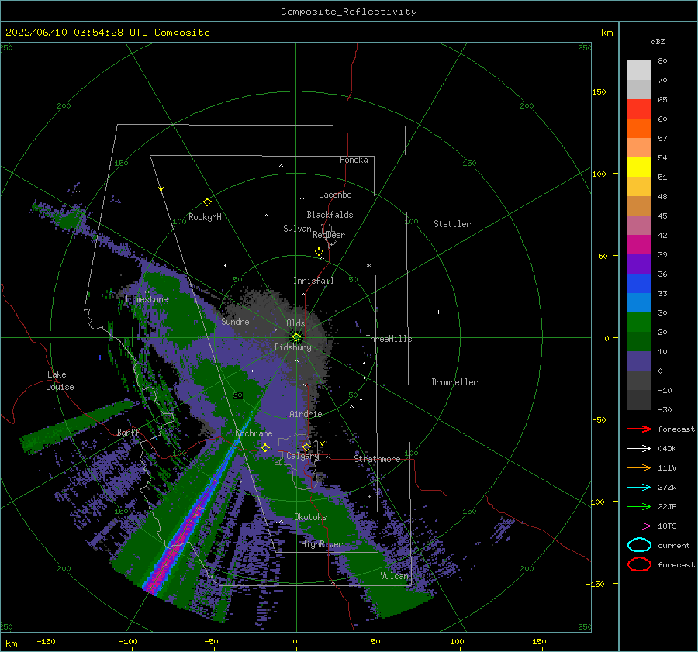Click the 150 value on right axis
This screenshot has width=698, height=652.
(x=599, y=91)
